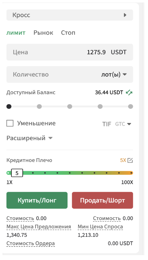The width and height of the screenshot is (148, 260).
Task: Switch to the Стоп order tab
Action: [x=68, y=33]
